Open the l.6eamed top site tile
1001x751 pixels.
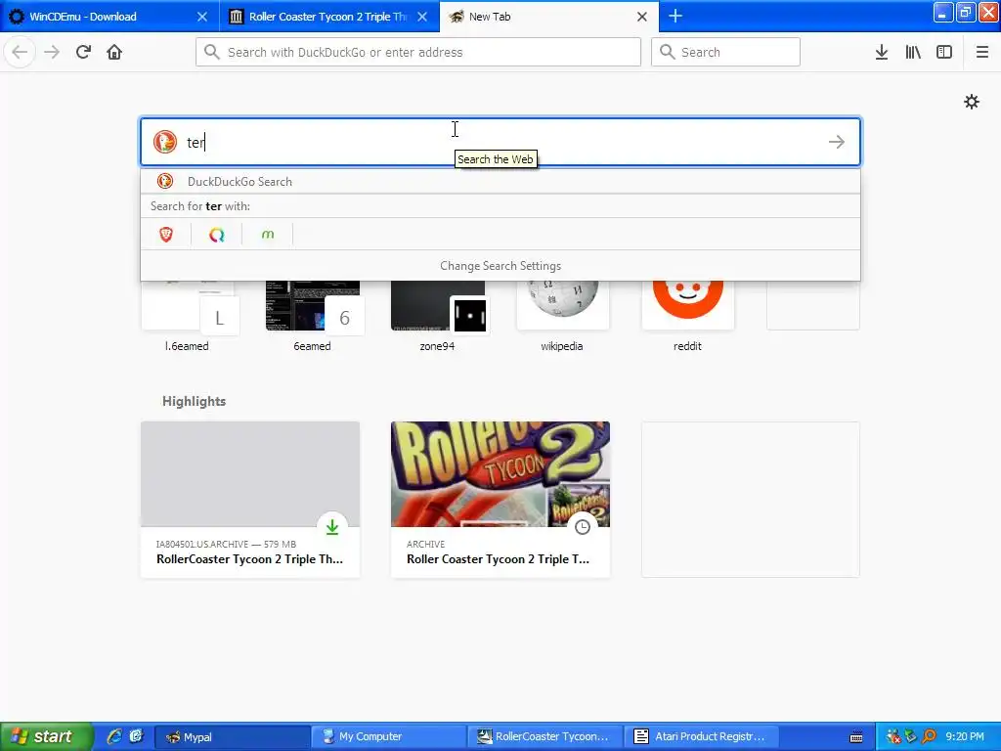187,316
